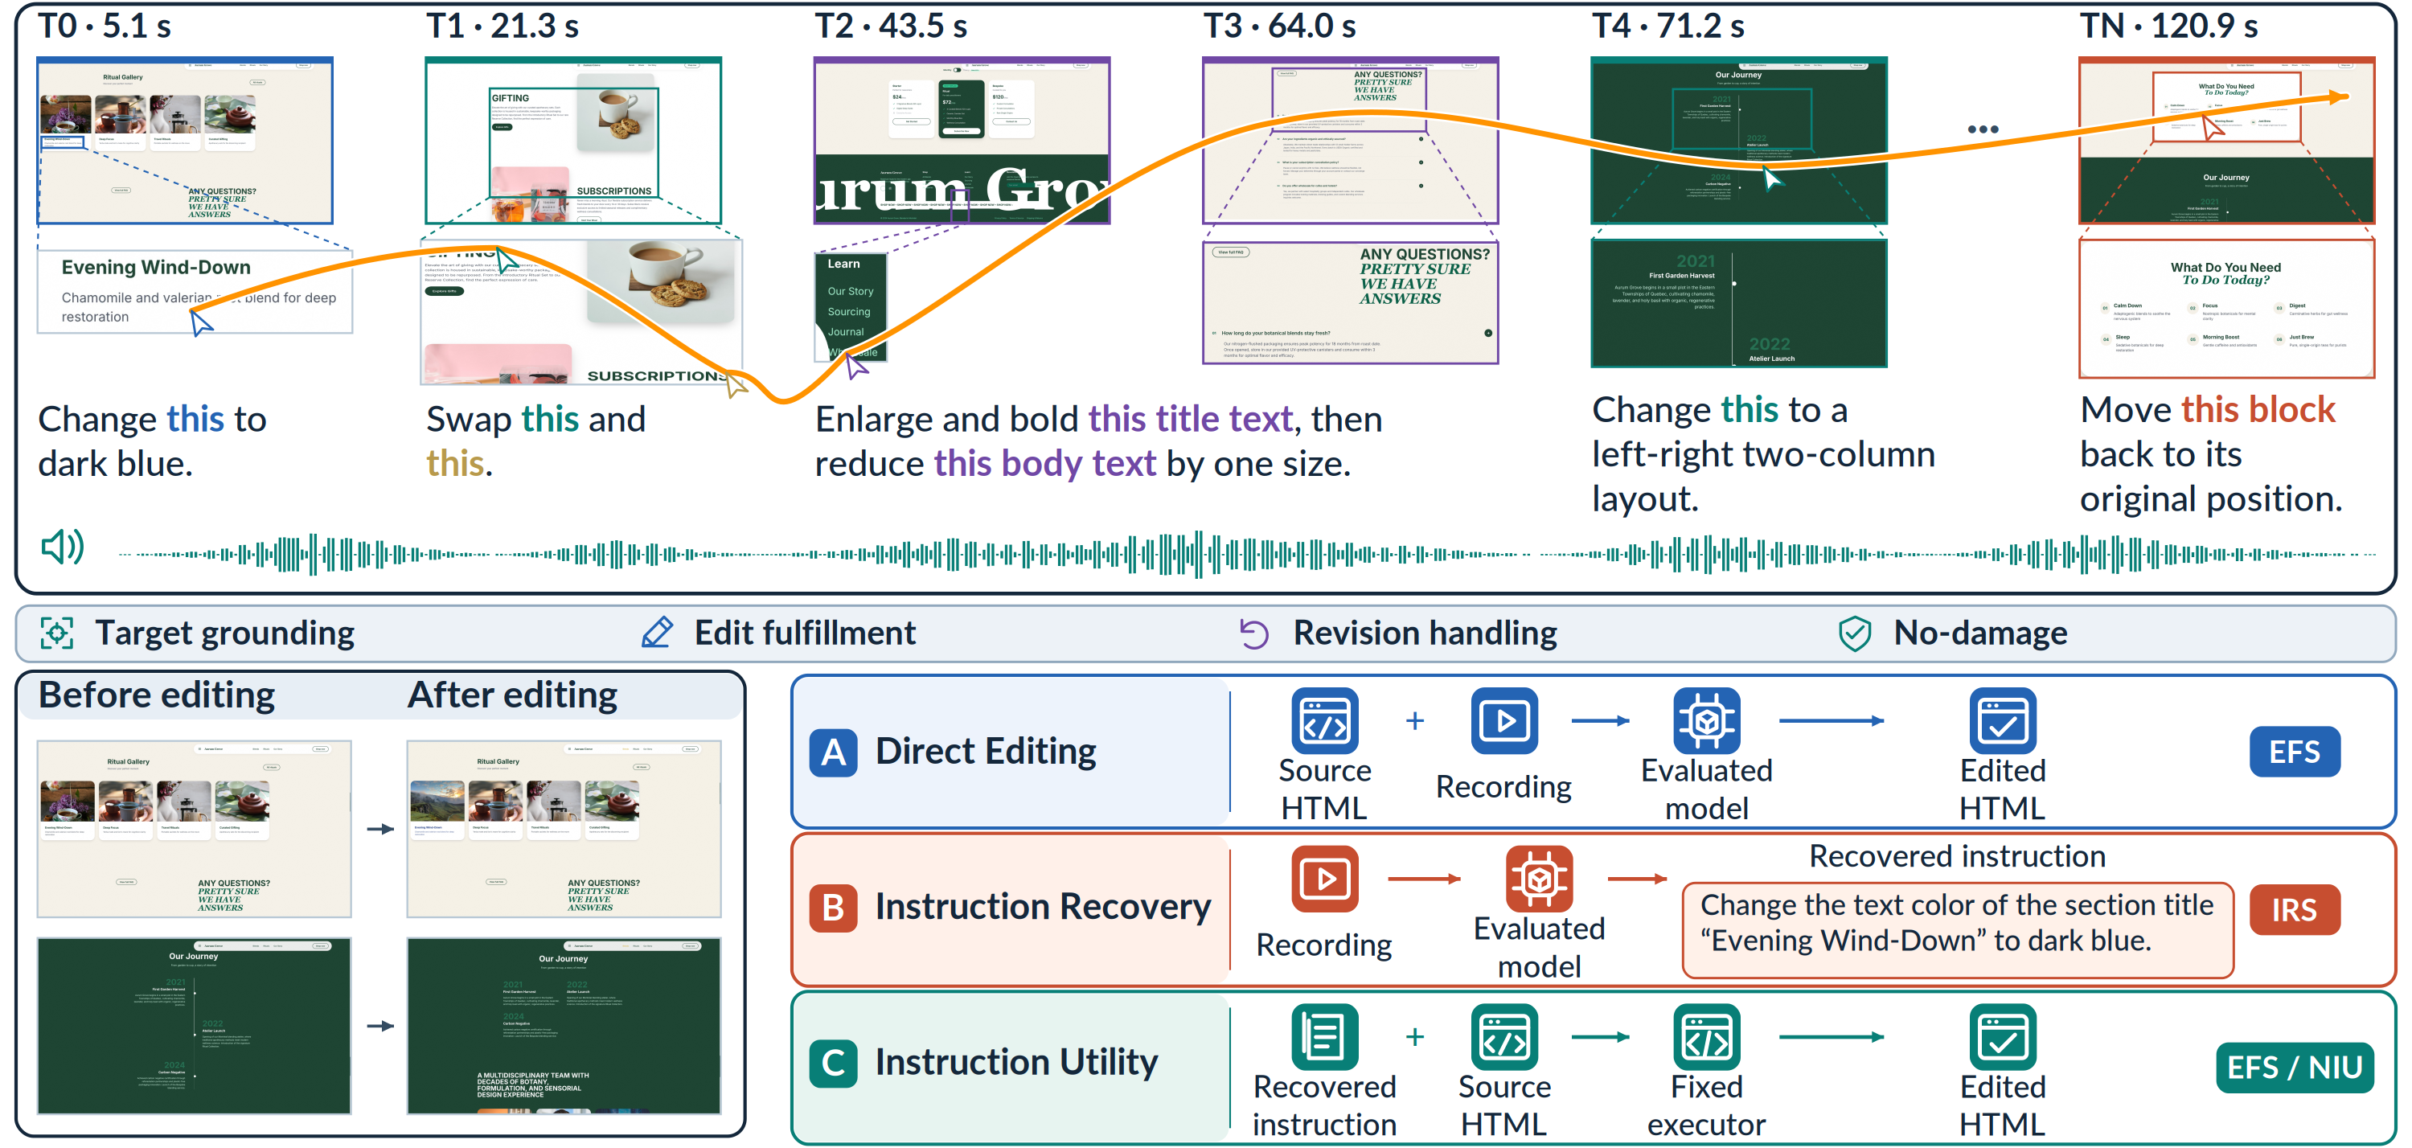Click the green letter C badge
The height and width of the screenshot is (1148, 2412).
(x=833, y=1064)
